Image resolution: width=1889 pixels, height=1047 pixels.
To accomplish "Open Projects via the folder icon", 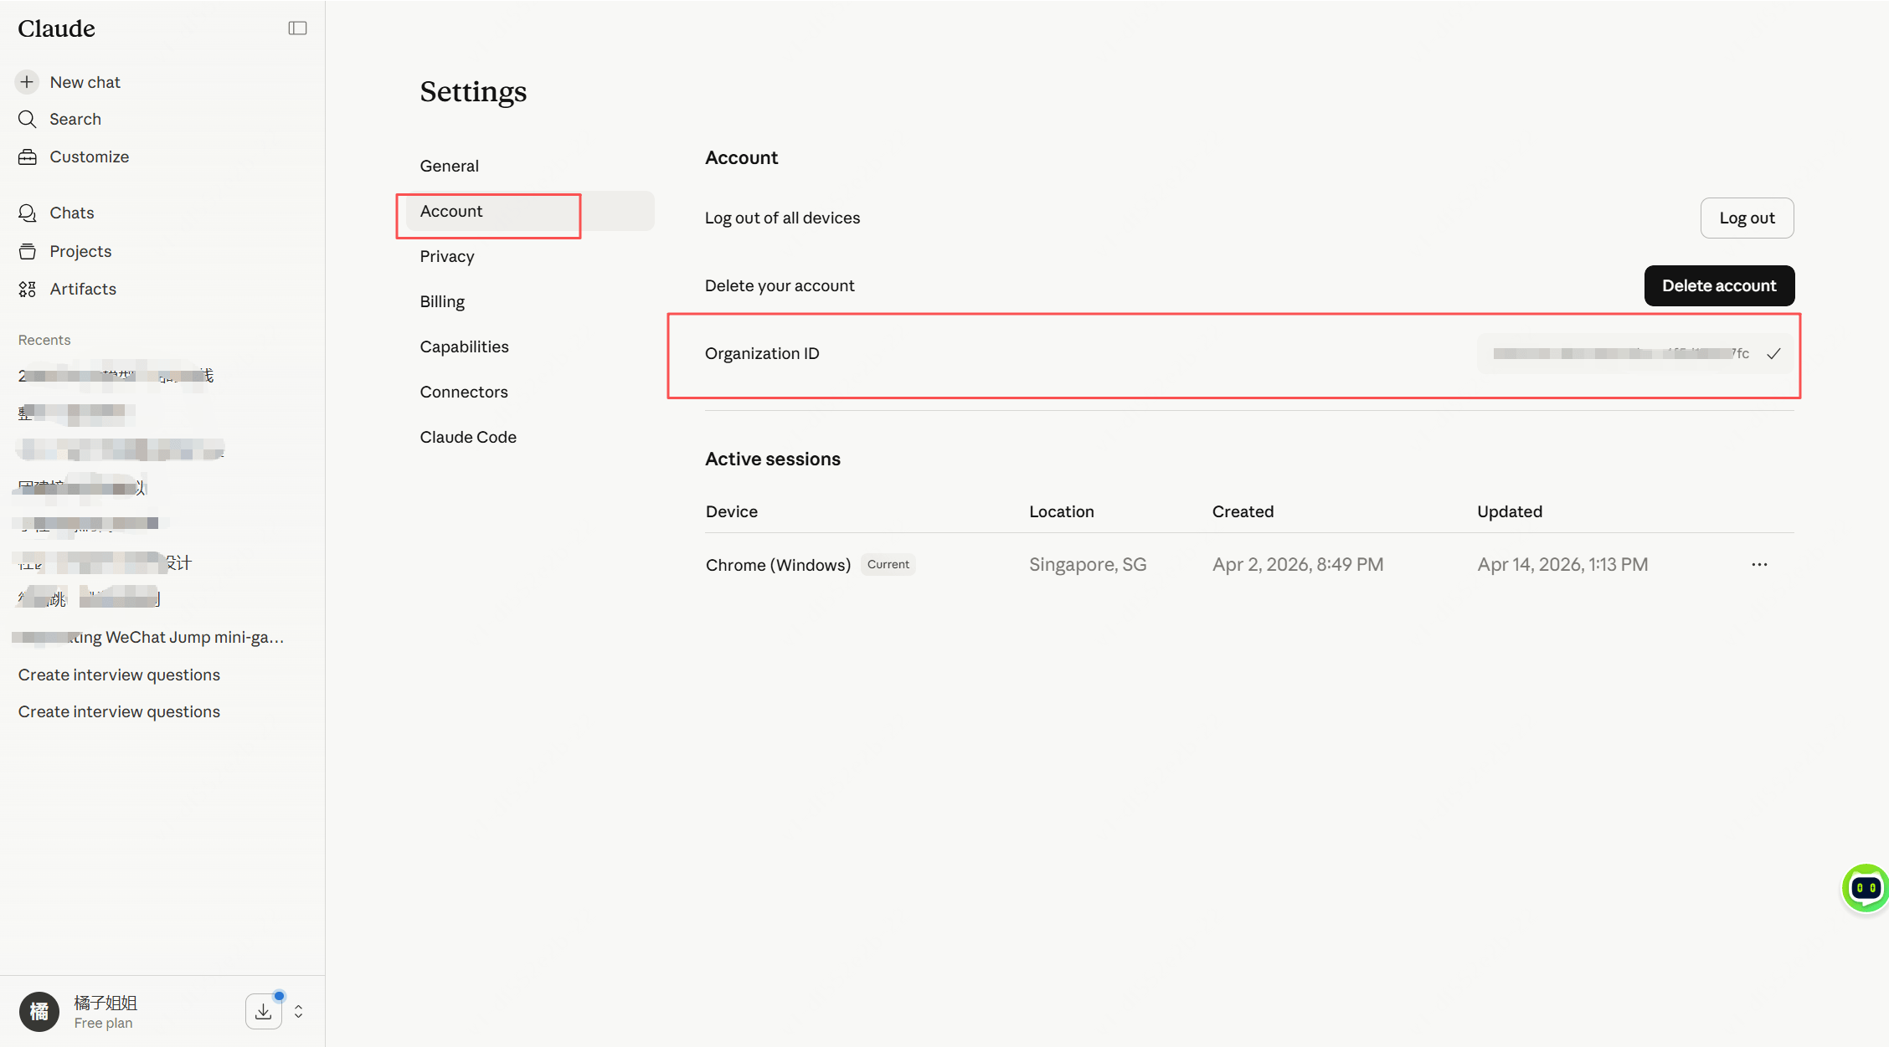I will (x=27, y=251).
